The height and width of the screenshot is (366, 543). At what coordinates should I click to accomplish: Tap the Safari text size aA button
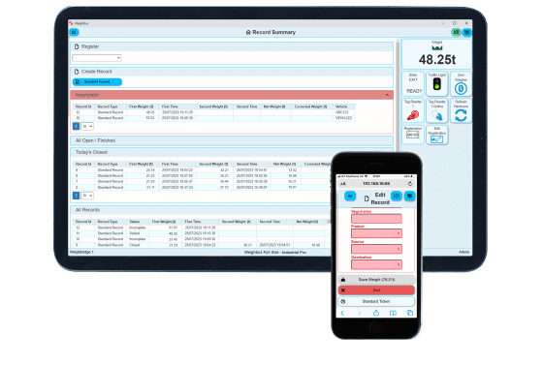tap(343, 184)
